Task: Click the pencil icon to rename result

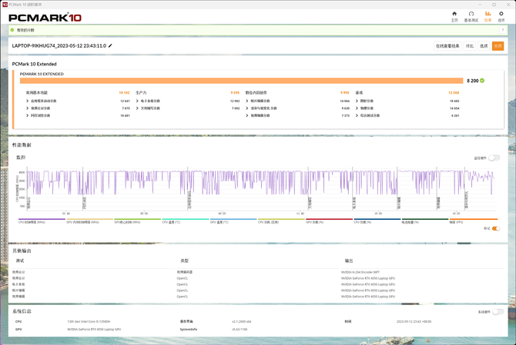Action: 110,45
